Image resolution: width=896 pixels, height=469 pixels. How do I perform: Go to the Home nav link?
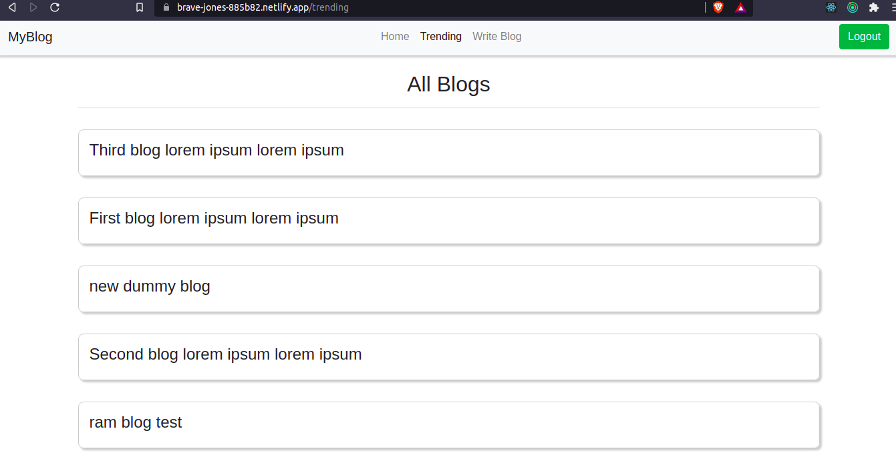click(x=395, y=37)
